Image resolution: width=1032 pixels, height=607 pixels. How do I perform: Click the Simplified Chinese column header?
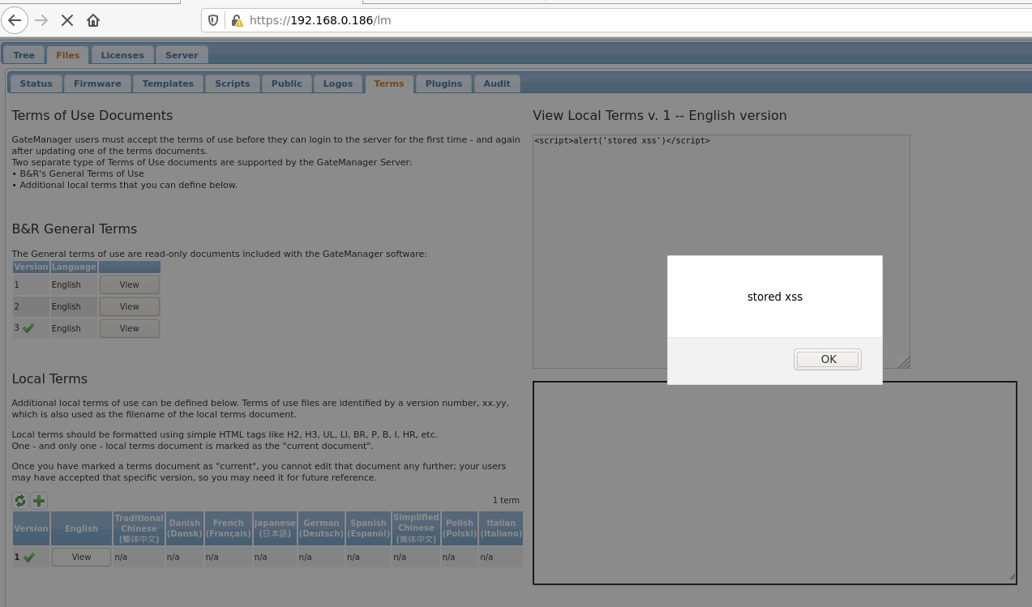point(417,528)
